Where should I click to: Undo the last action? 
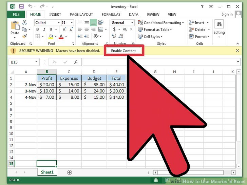tap(30, 6)
